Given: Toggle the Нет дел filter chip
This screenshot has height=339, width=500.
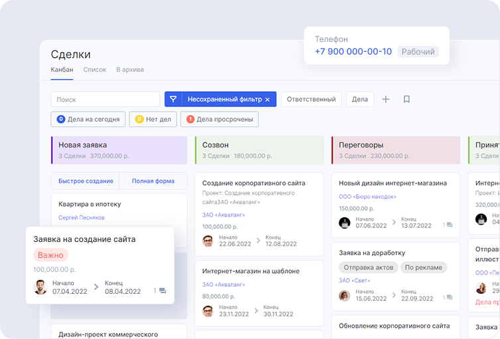Looking at the screenshot, I should point(153,120).
